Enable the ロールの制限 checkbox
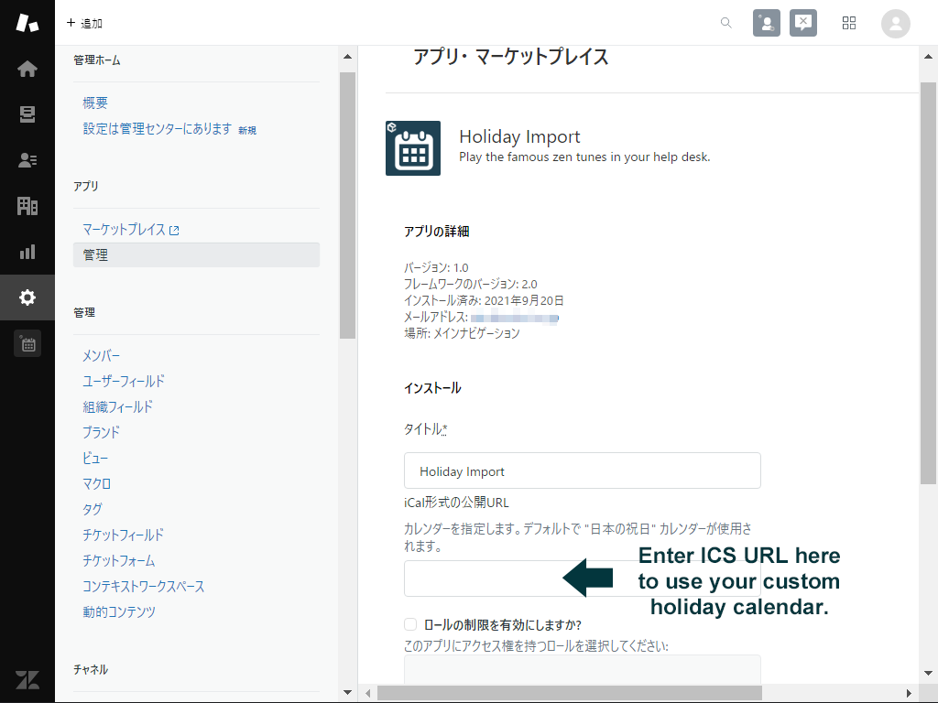This screenshot has height=703, width=938. 409,622
